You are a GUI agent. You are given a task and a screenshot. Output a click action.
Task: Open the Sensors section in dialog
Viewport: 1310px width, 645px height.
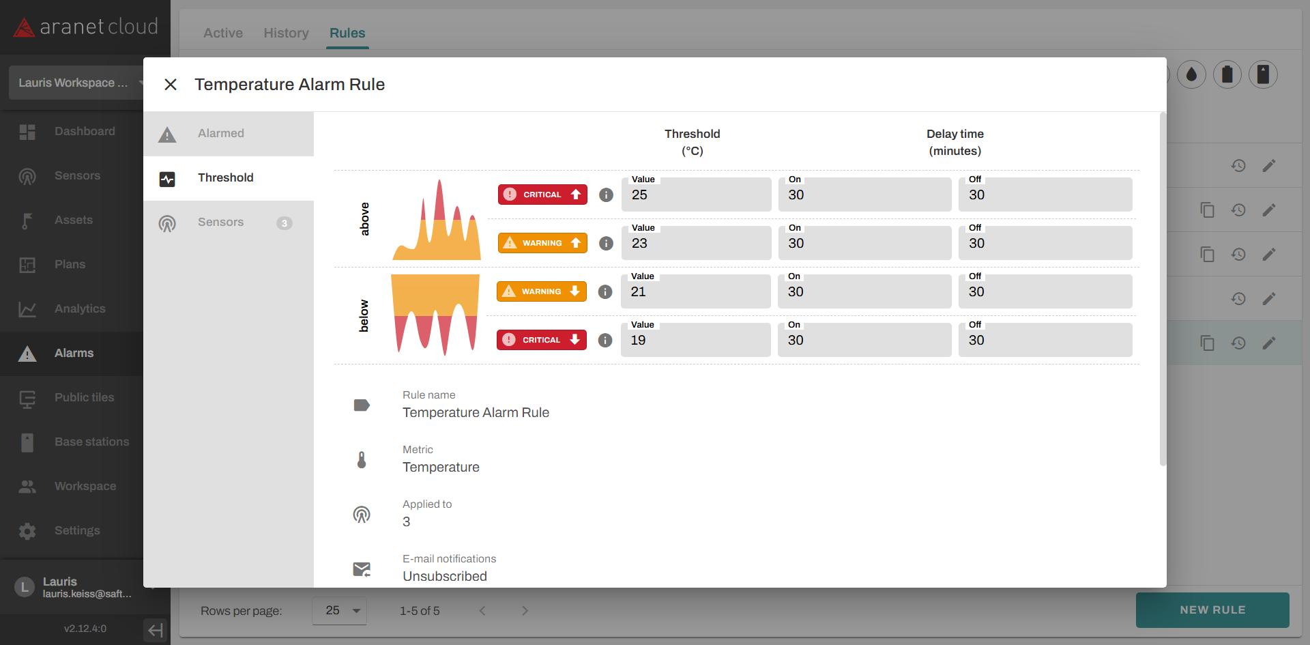[x=220, y=223]
